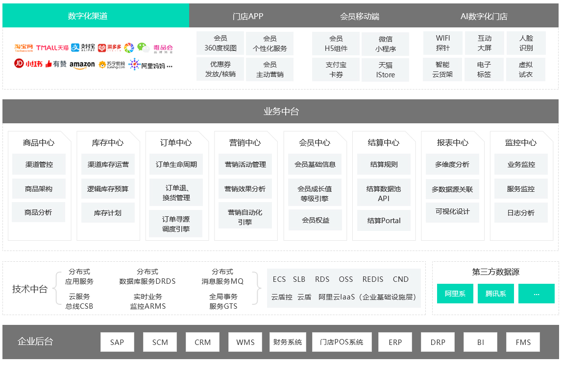Click the 财务系统 box
Screen dimensions: 563x365
tap(287, 342)
